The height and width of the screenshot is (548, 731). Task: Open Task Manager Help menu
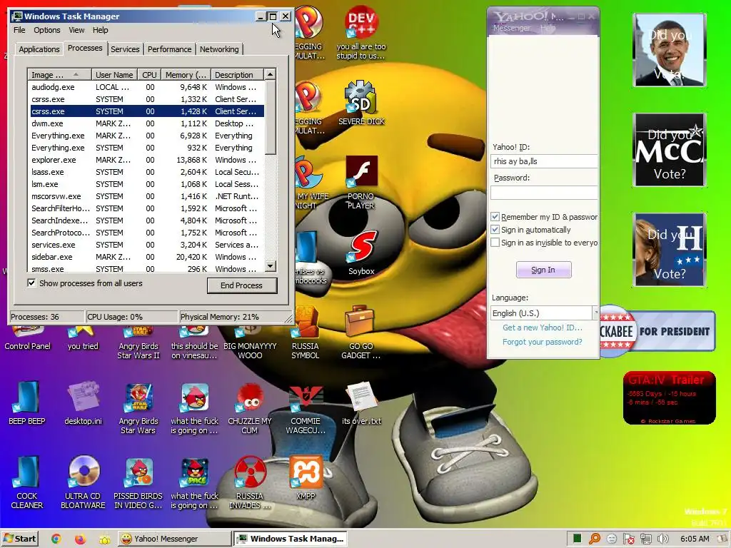coord(100,30)
